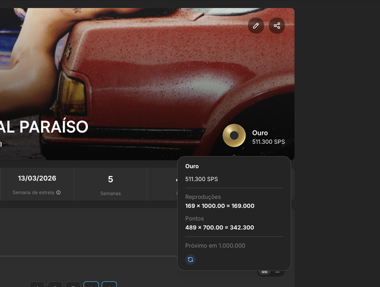Screen dimensions: 380x287
Task: Click Próximo em 1.000.000 text
Action: [x=215, y=245]
